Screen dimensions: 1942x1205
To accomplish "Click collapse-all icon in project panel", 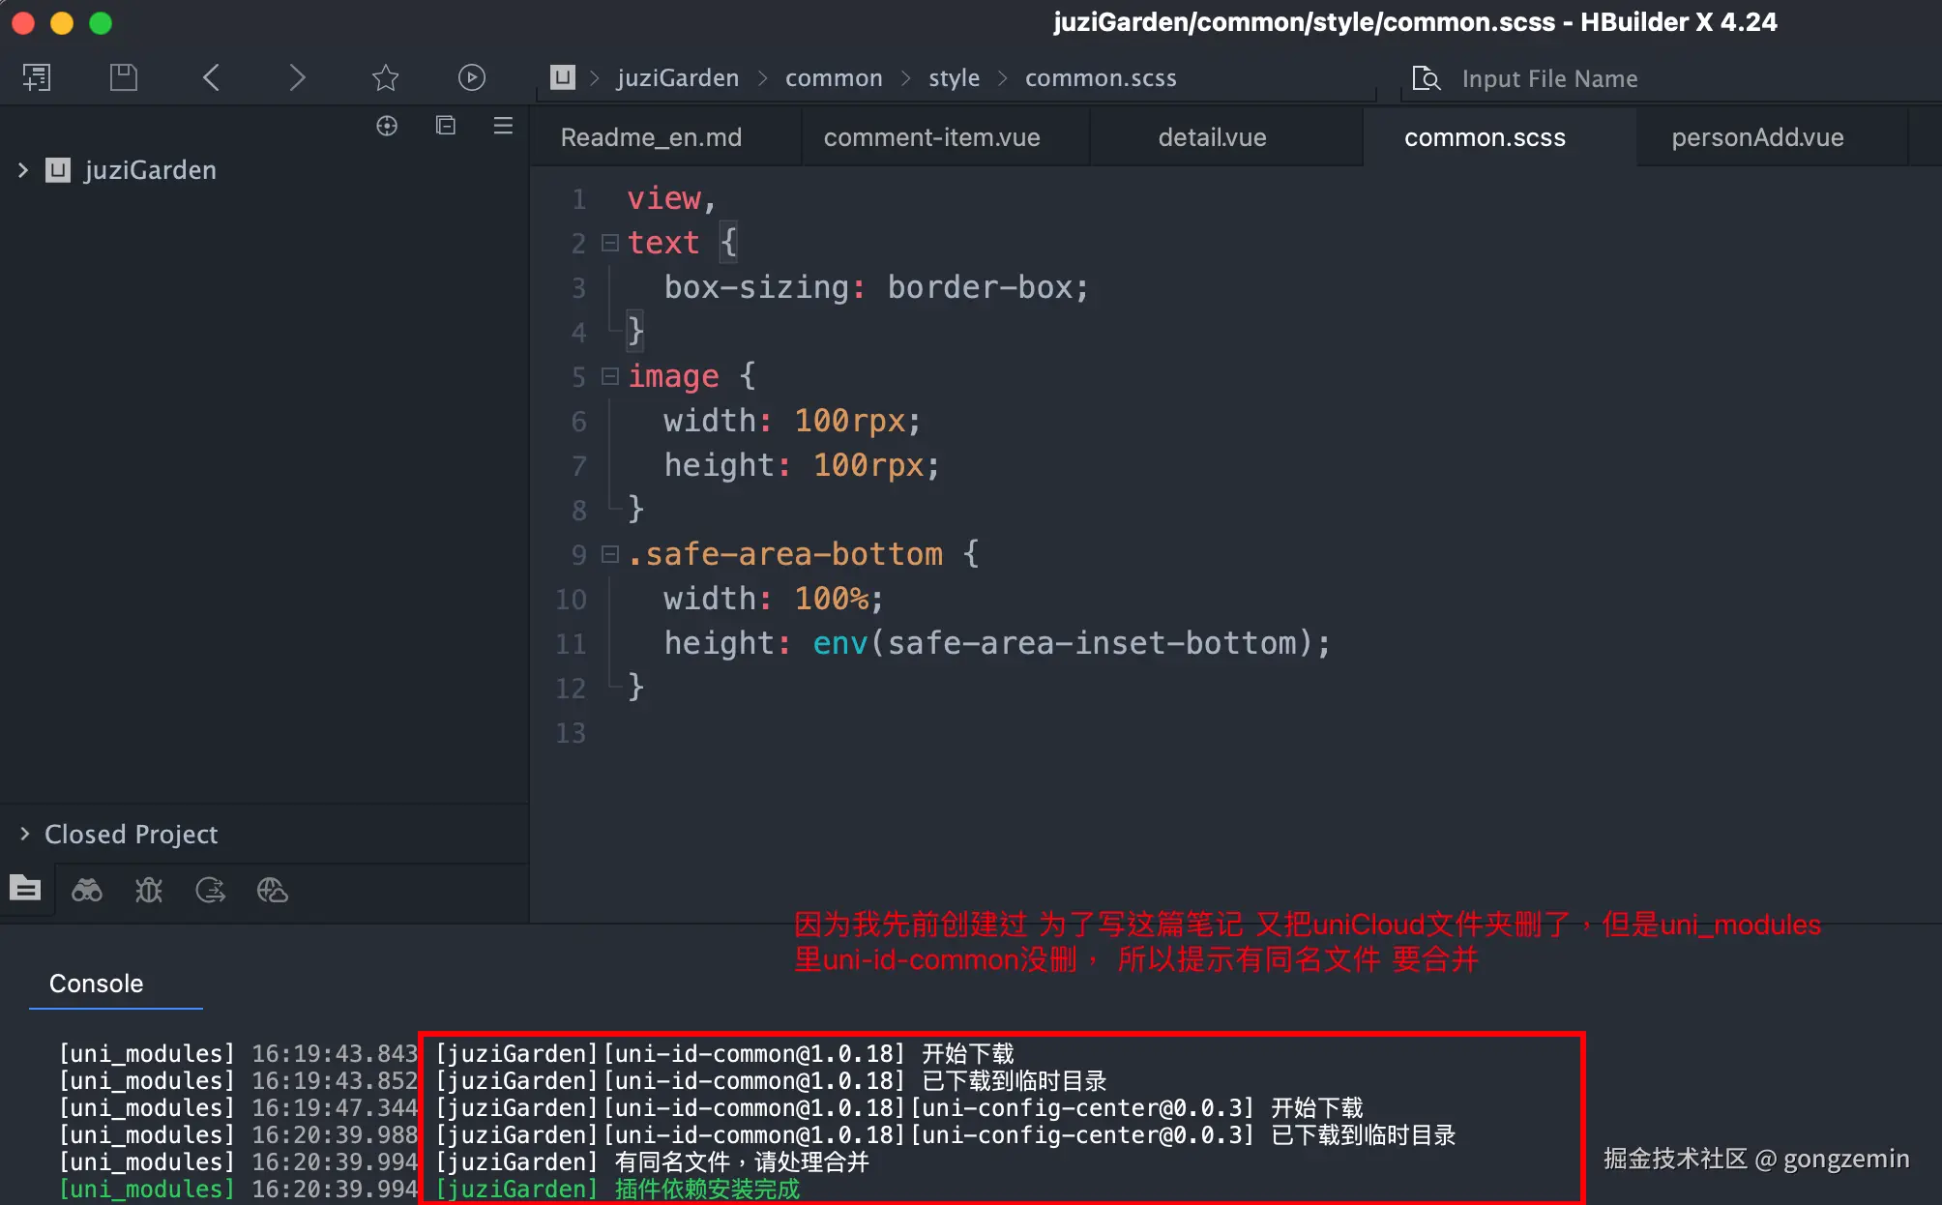I will pyautogui.click(x=445, y=126).
